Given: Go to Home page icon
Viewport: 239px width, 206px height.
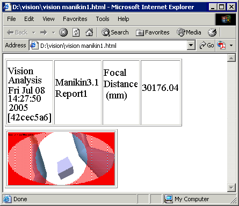Looking at the screenshot, I should [89, 32].
